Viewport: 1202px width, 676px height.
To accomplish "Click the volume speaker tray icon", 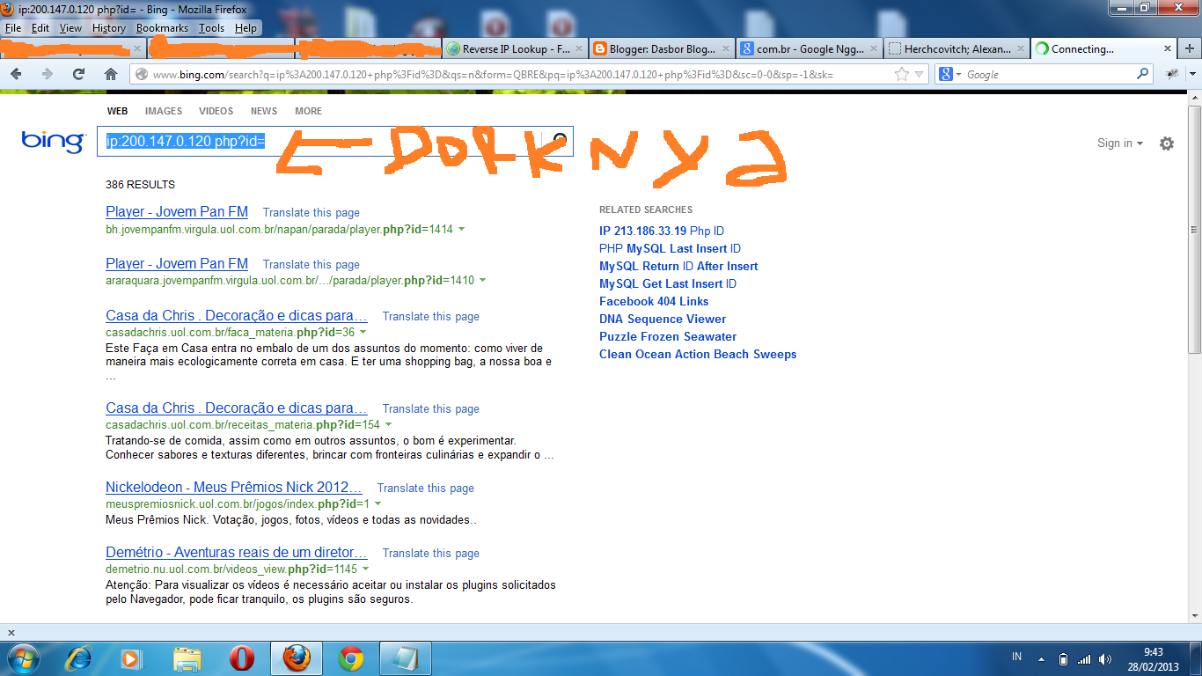I will [1104, 658].
